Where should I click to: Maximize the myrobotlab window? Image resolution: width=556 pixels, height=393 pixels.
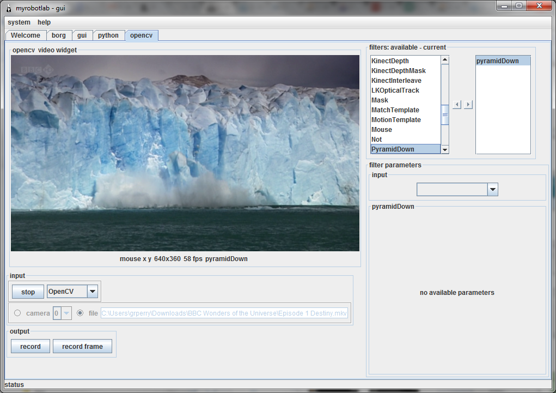coord(519,5)
